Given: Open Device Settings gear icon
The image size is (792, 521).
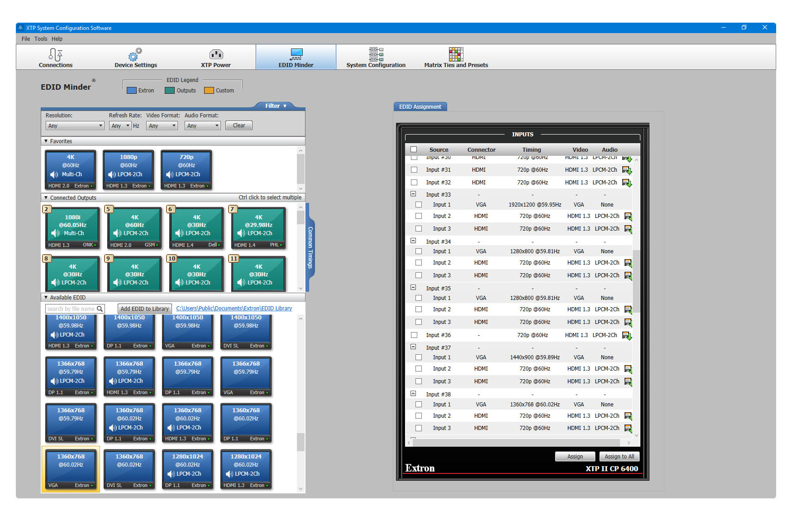Looking at the screenshot, I should point(135,55).
